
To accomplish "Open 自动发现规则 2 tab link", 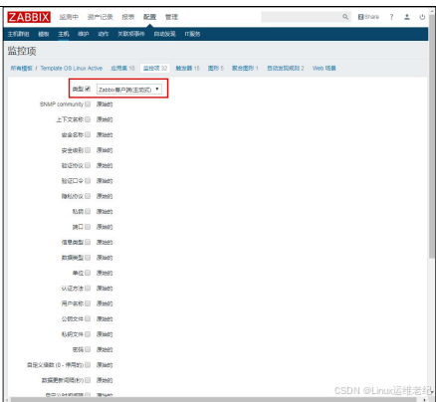I will coord(286,68).
